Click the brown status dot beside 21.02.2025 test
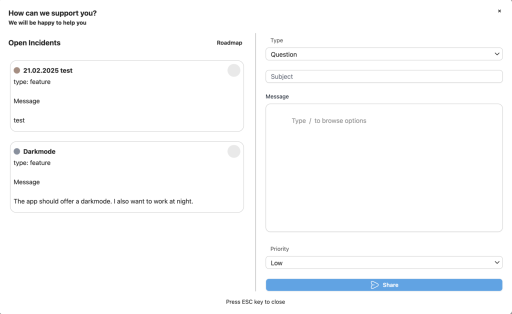The image size is (512, 314). (17, 70)
